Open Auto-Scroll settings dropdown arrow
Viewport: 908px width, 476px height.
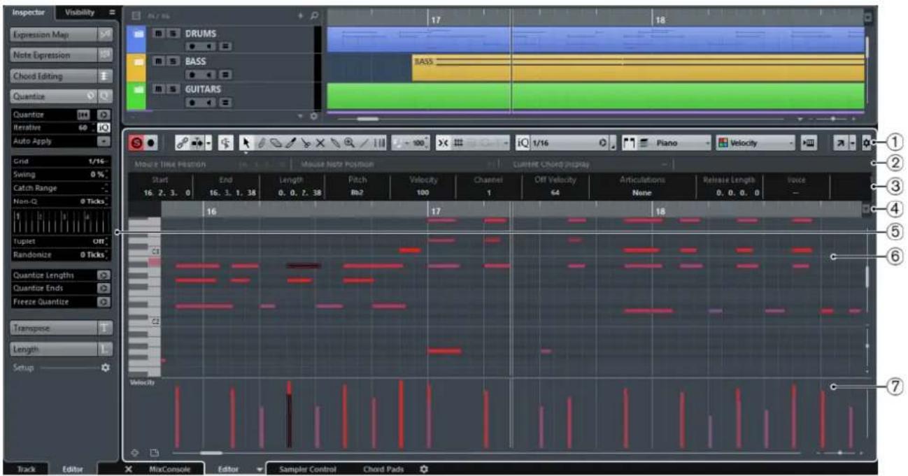coord(208,143)
